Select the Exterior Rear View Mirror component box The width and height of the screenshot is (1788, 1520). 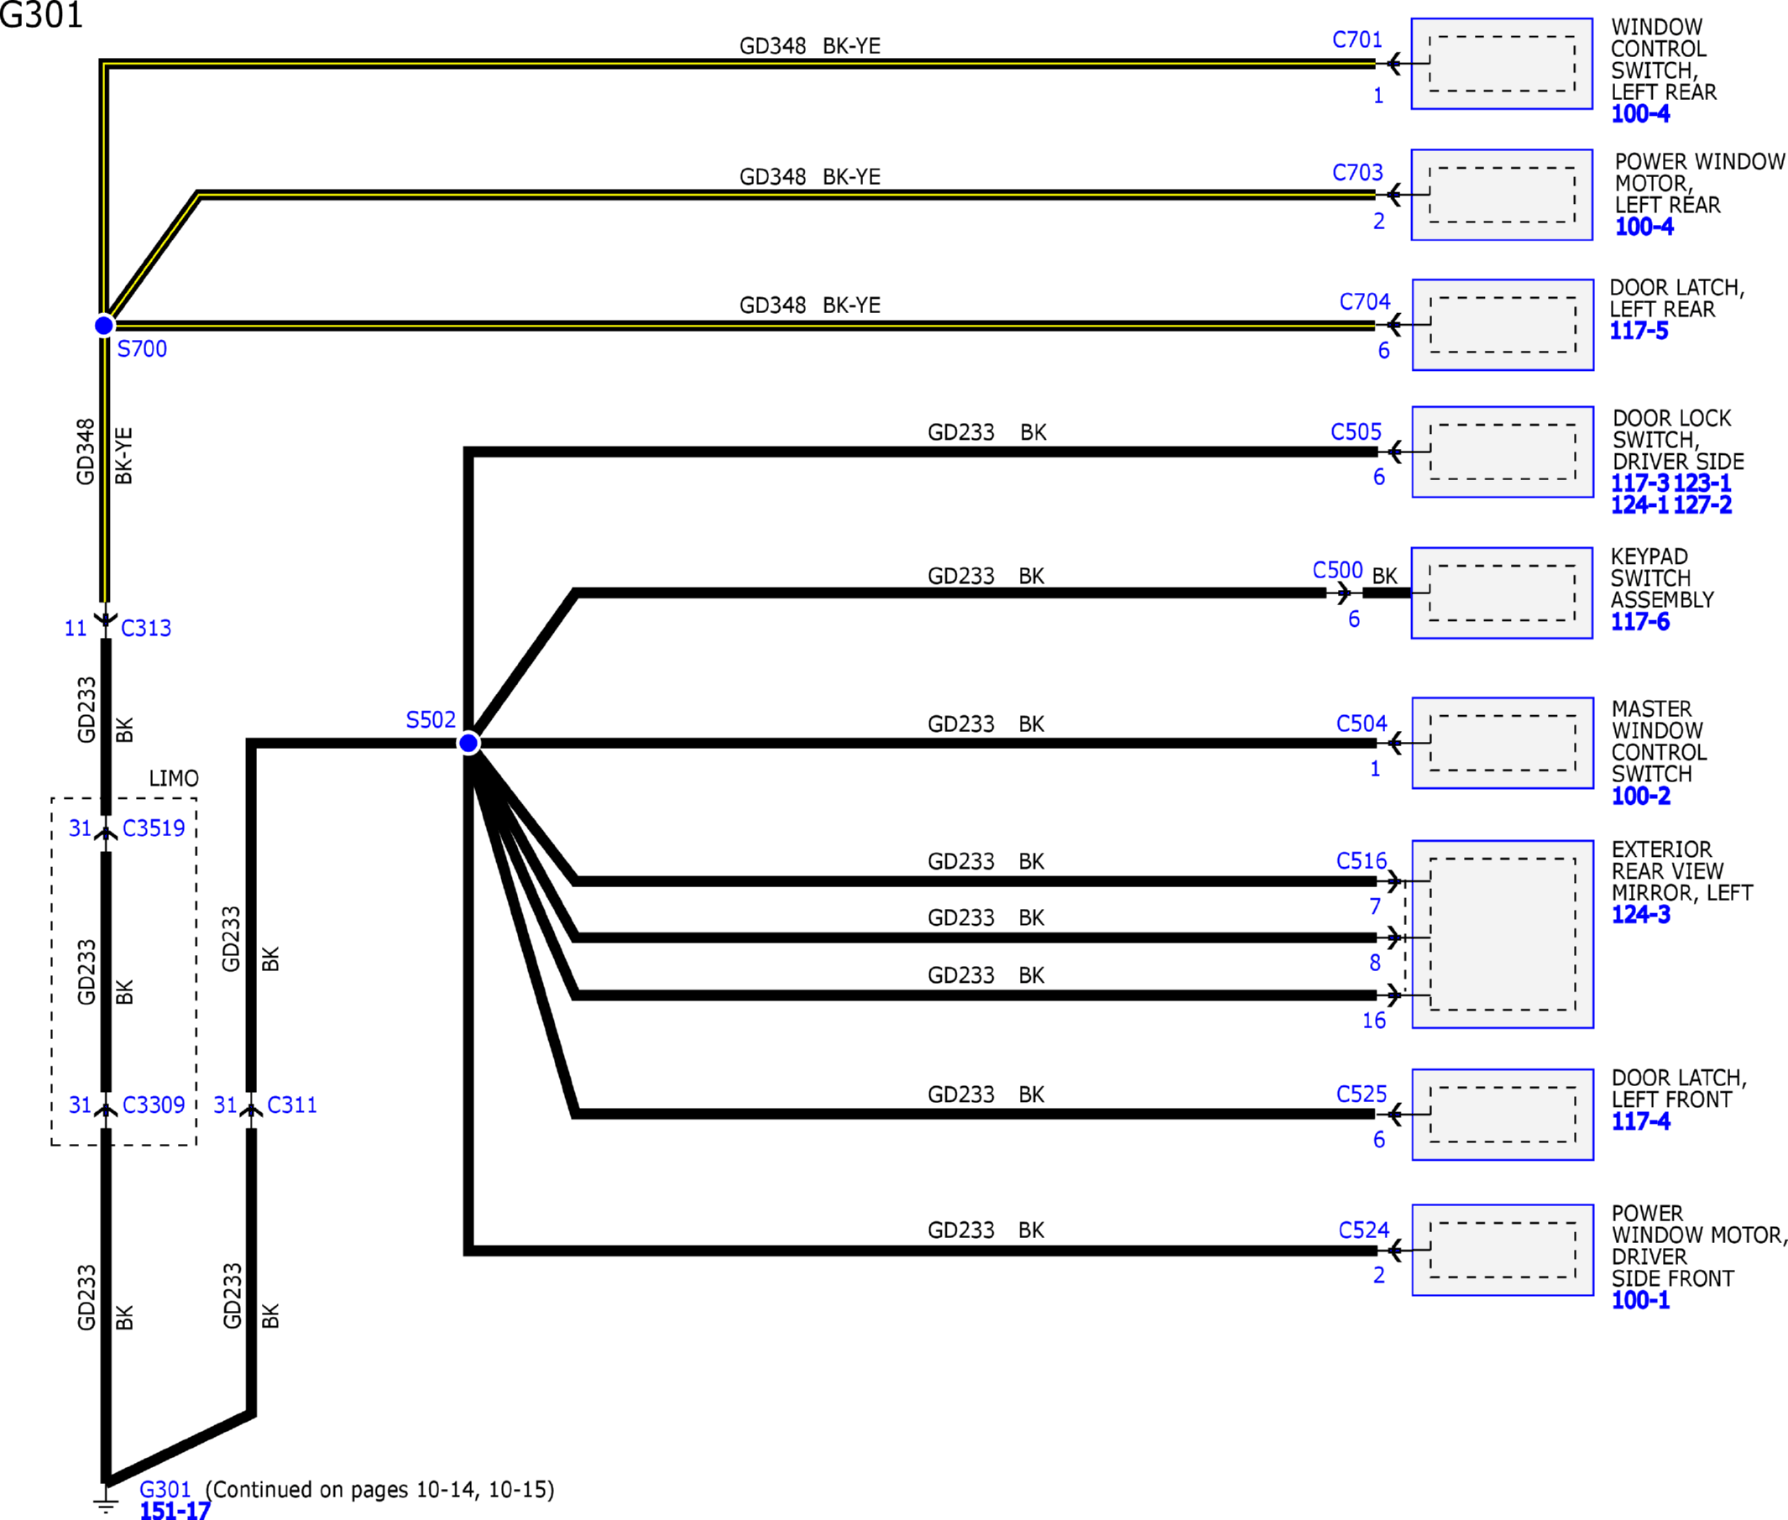1503,934
